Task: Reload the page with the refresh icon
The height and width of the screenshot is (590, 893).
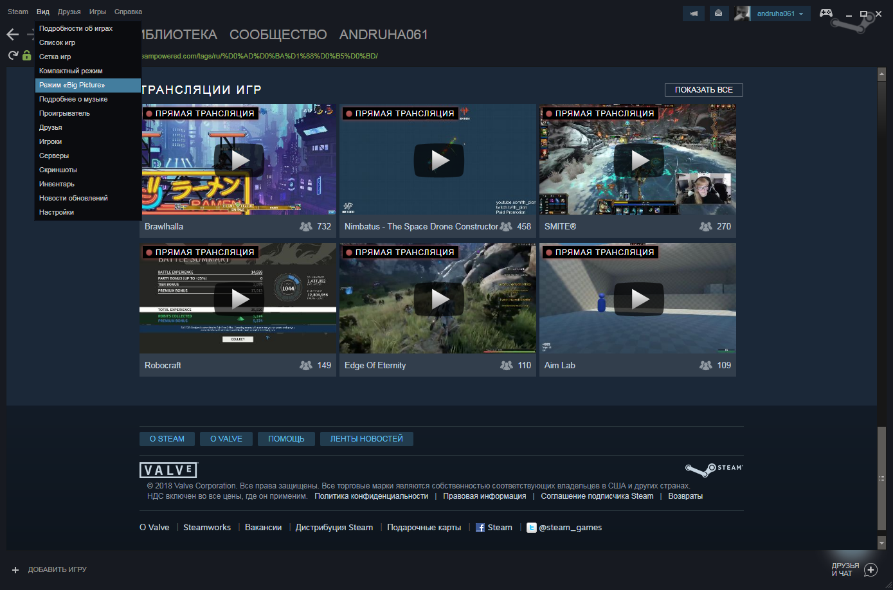Action: (x=13, y=56)
